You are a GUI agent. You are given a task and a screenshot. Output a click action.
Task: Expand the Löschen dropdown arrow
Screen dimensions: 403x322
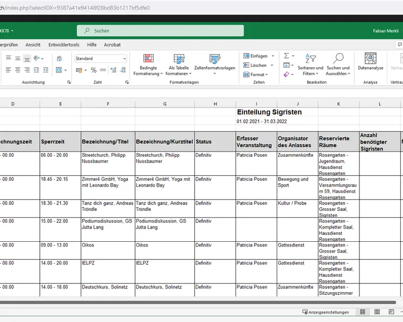point(272,65)
